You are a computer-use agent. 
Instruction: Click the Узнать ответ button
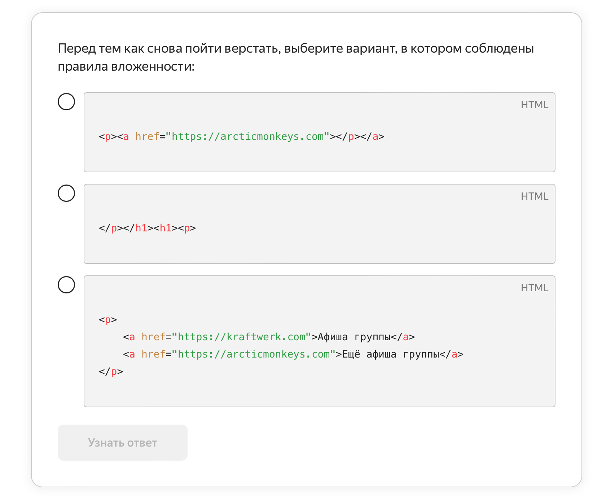[x=122, y=443]
